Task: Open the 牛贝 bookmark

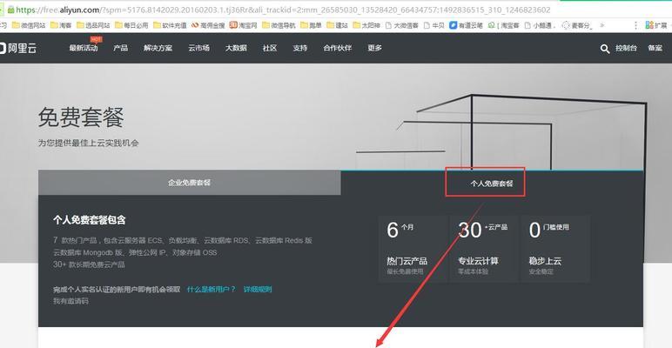Action: pyautogui.click(x=433, y=25)
